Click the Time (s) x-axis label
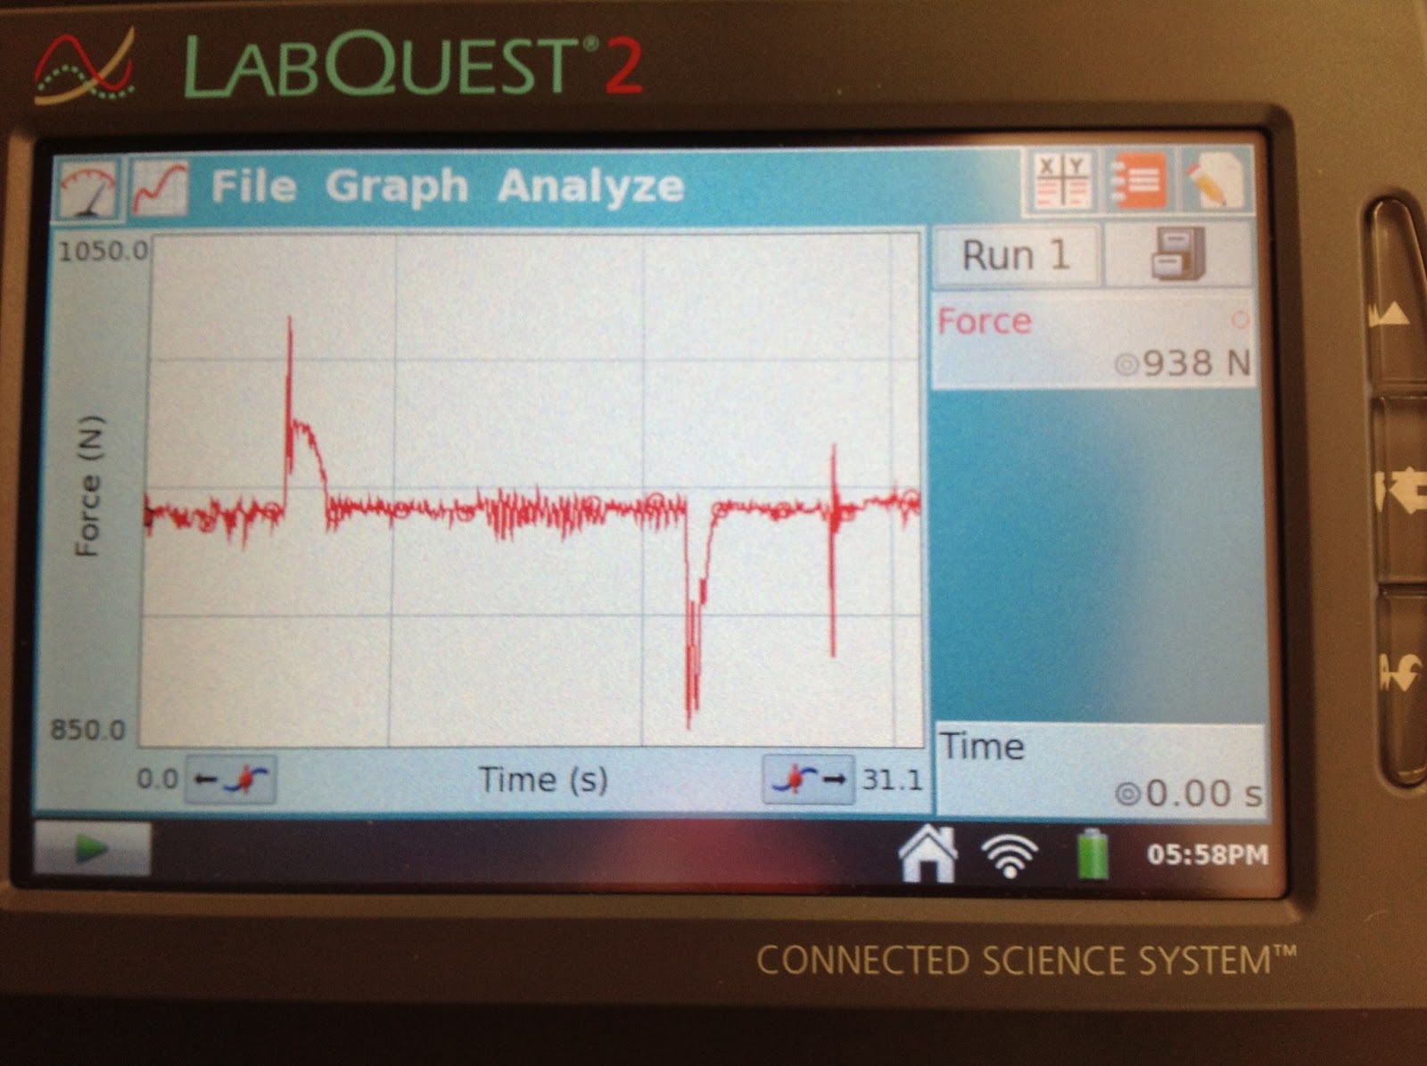The width and height of the screenshot is (1427, 1066). tap(543, 779)
